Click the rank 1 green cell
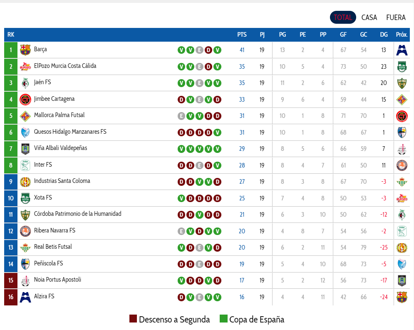This screenshot has height=330, width=414. coord(11,50)
